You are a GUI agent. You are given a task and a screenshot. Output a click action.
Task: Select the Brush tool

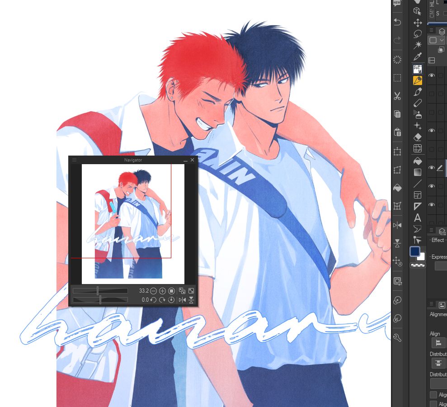418,92
